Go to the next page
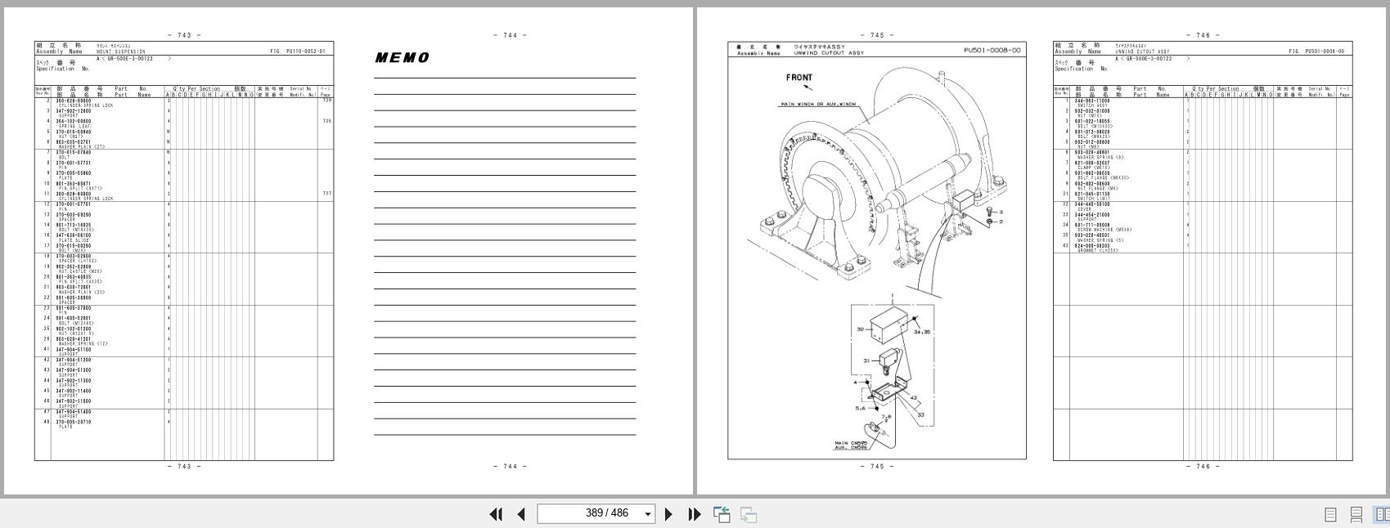Image resolution: width=1390 pixels, height=528 pixels. [668, 514]
